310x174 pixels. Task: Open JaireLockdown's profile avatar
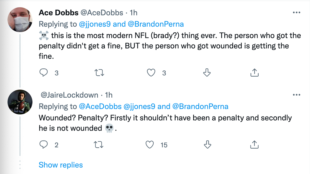pos(20,102)
